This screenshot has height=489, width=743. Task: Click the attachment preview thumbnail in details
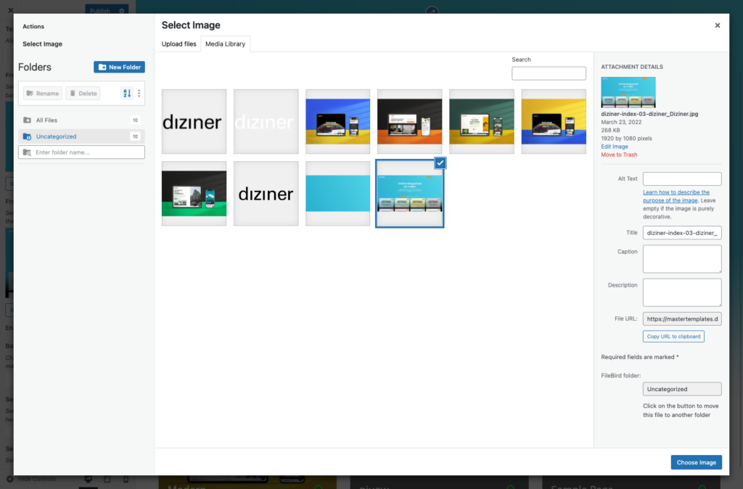[x=628, y=92]
